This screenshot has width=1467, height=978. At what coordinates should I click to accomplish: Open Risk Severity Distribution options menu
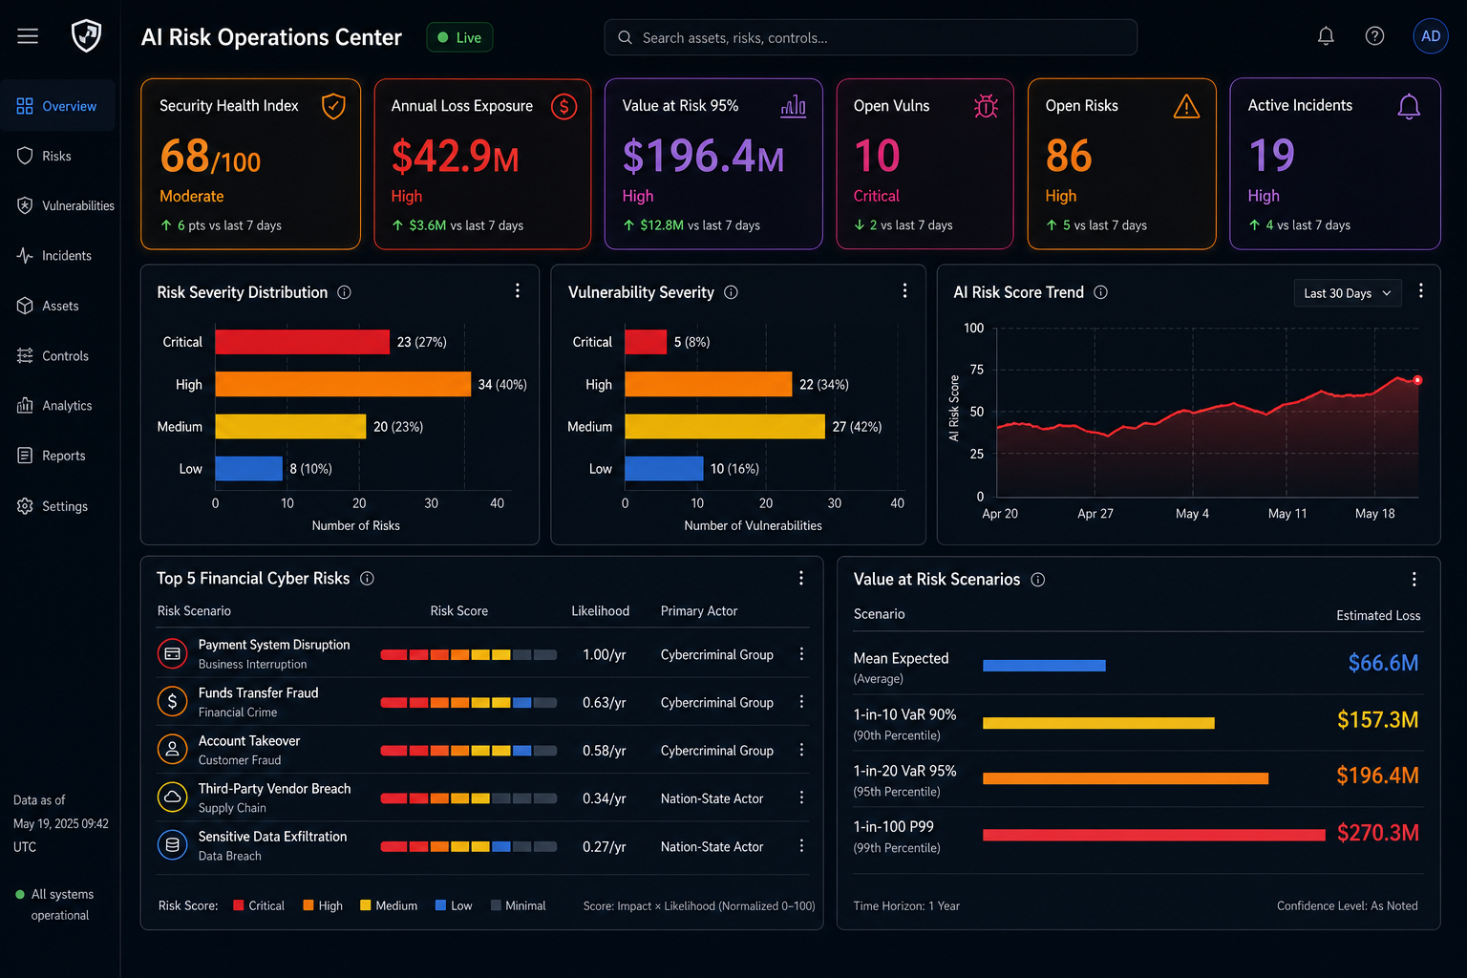518,291
